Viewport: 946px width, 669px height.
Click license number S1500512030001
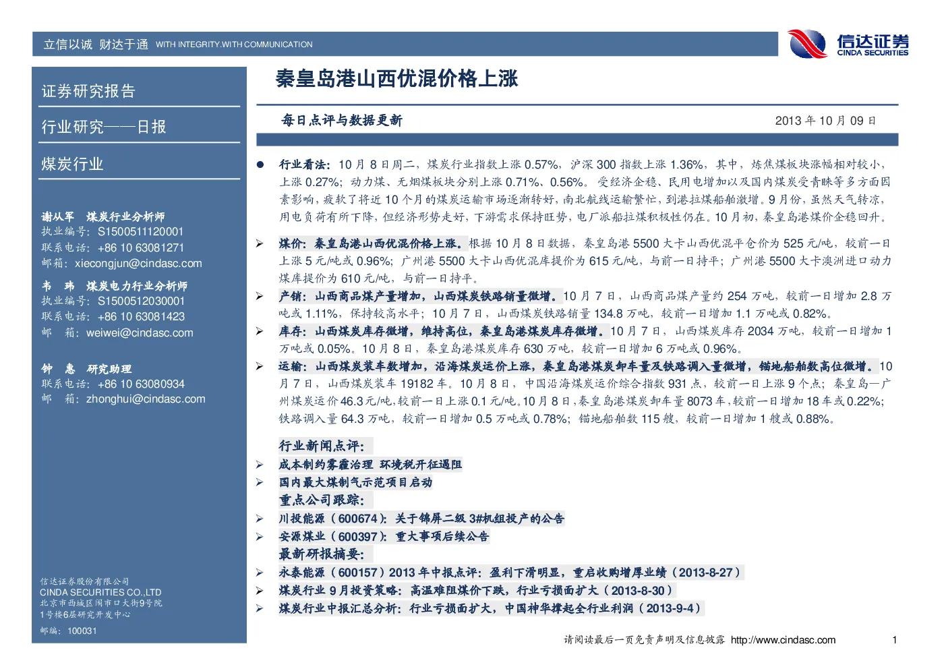[141, 301]
